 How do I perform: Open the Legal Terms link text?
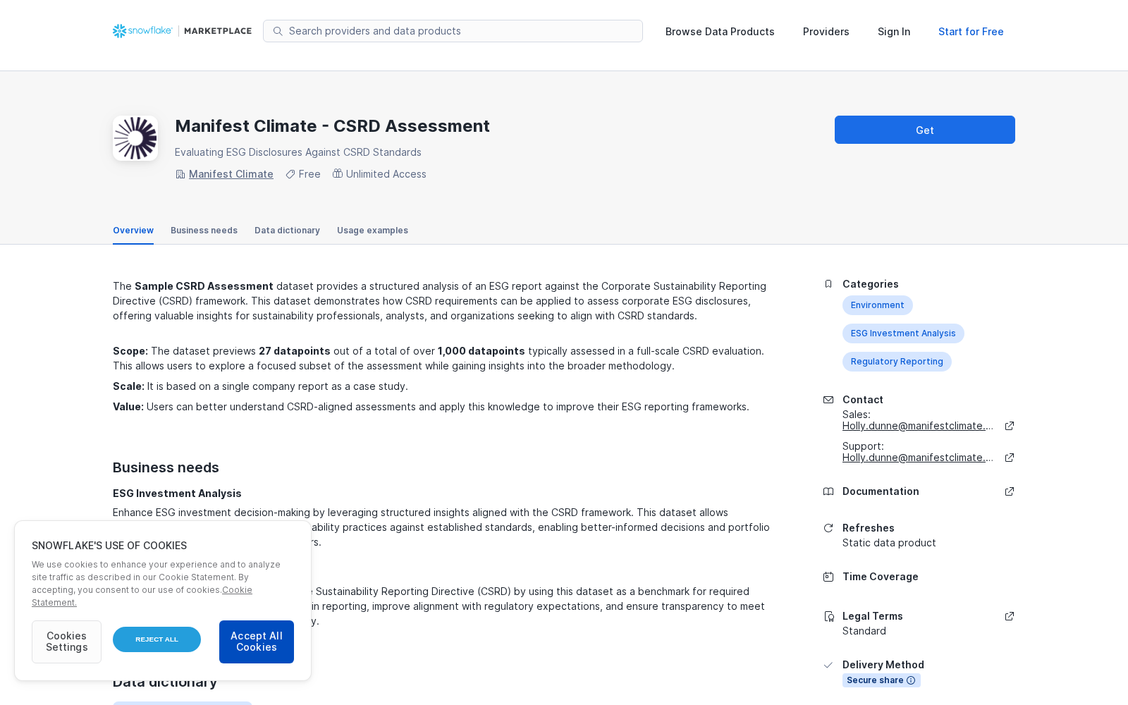coord(873,616)
